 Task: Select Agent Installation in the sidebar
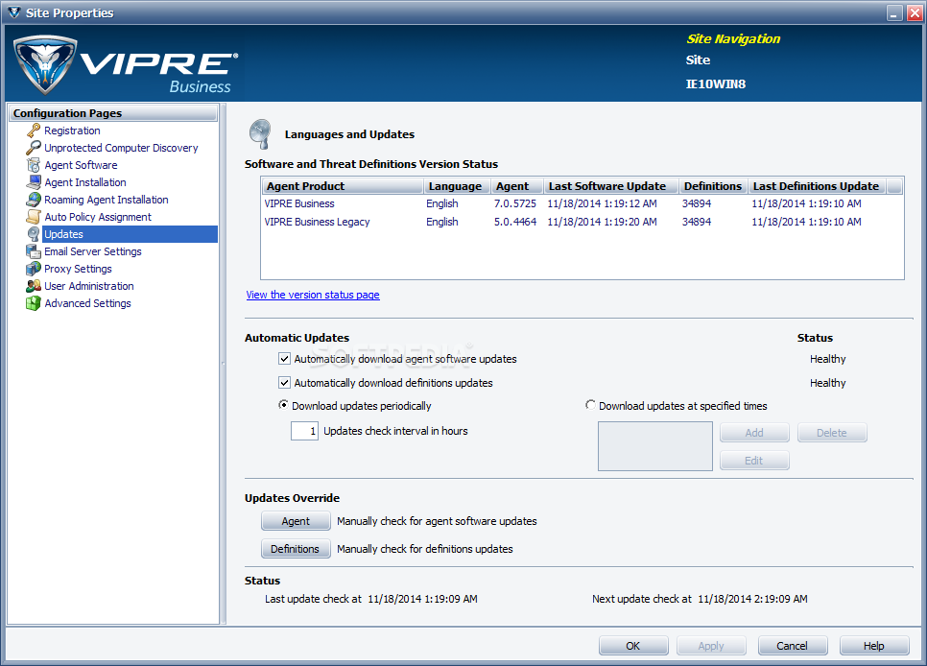point(85,181)
